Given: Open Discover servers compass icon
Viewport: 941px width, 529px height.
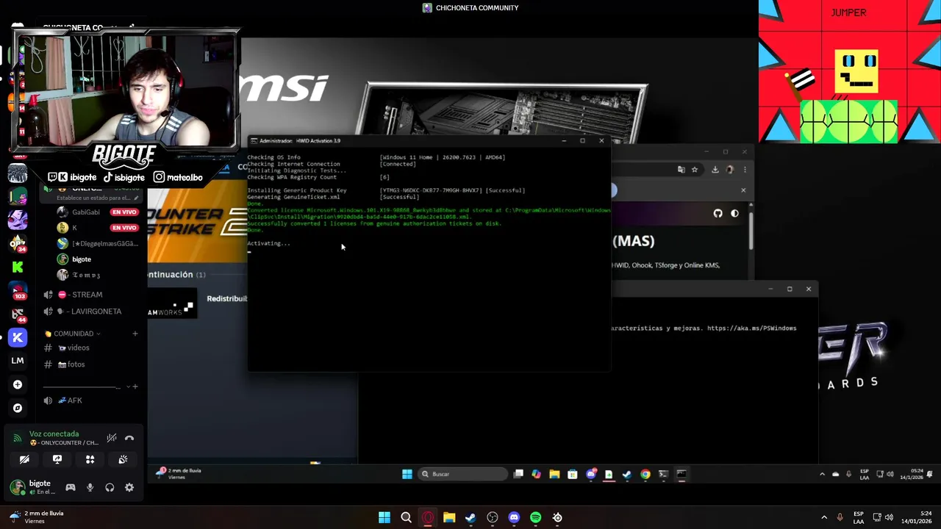Looking at the screenshot, I should 18,408.
